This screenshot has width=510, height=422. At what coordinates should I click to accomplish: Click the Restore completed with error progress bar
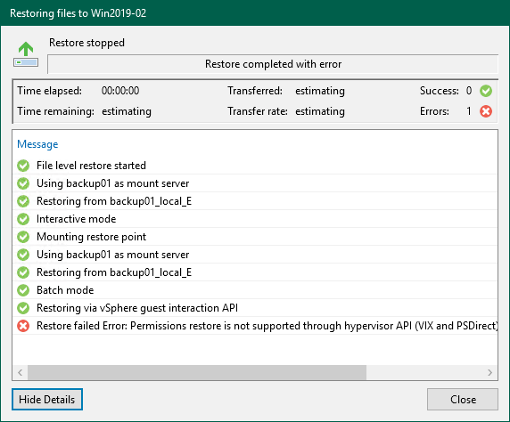coord(273,64)
